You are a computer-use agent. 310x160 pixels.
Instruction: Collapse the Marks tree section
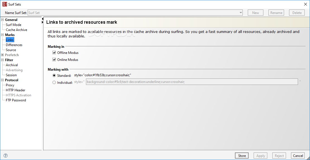3,35
